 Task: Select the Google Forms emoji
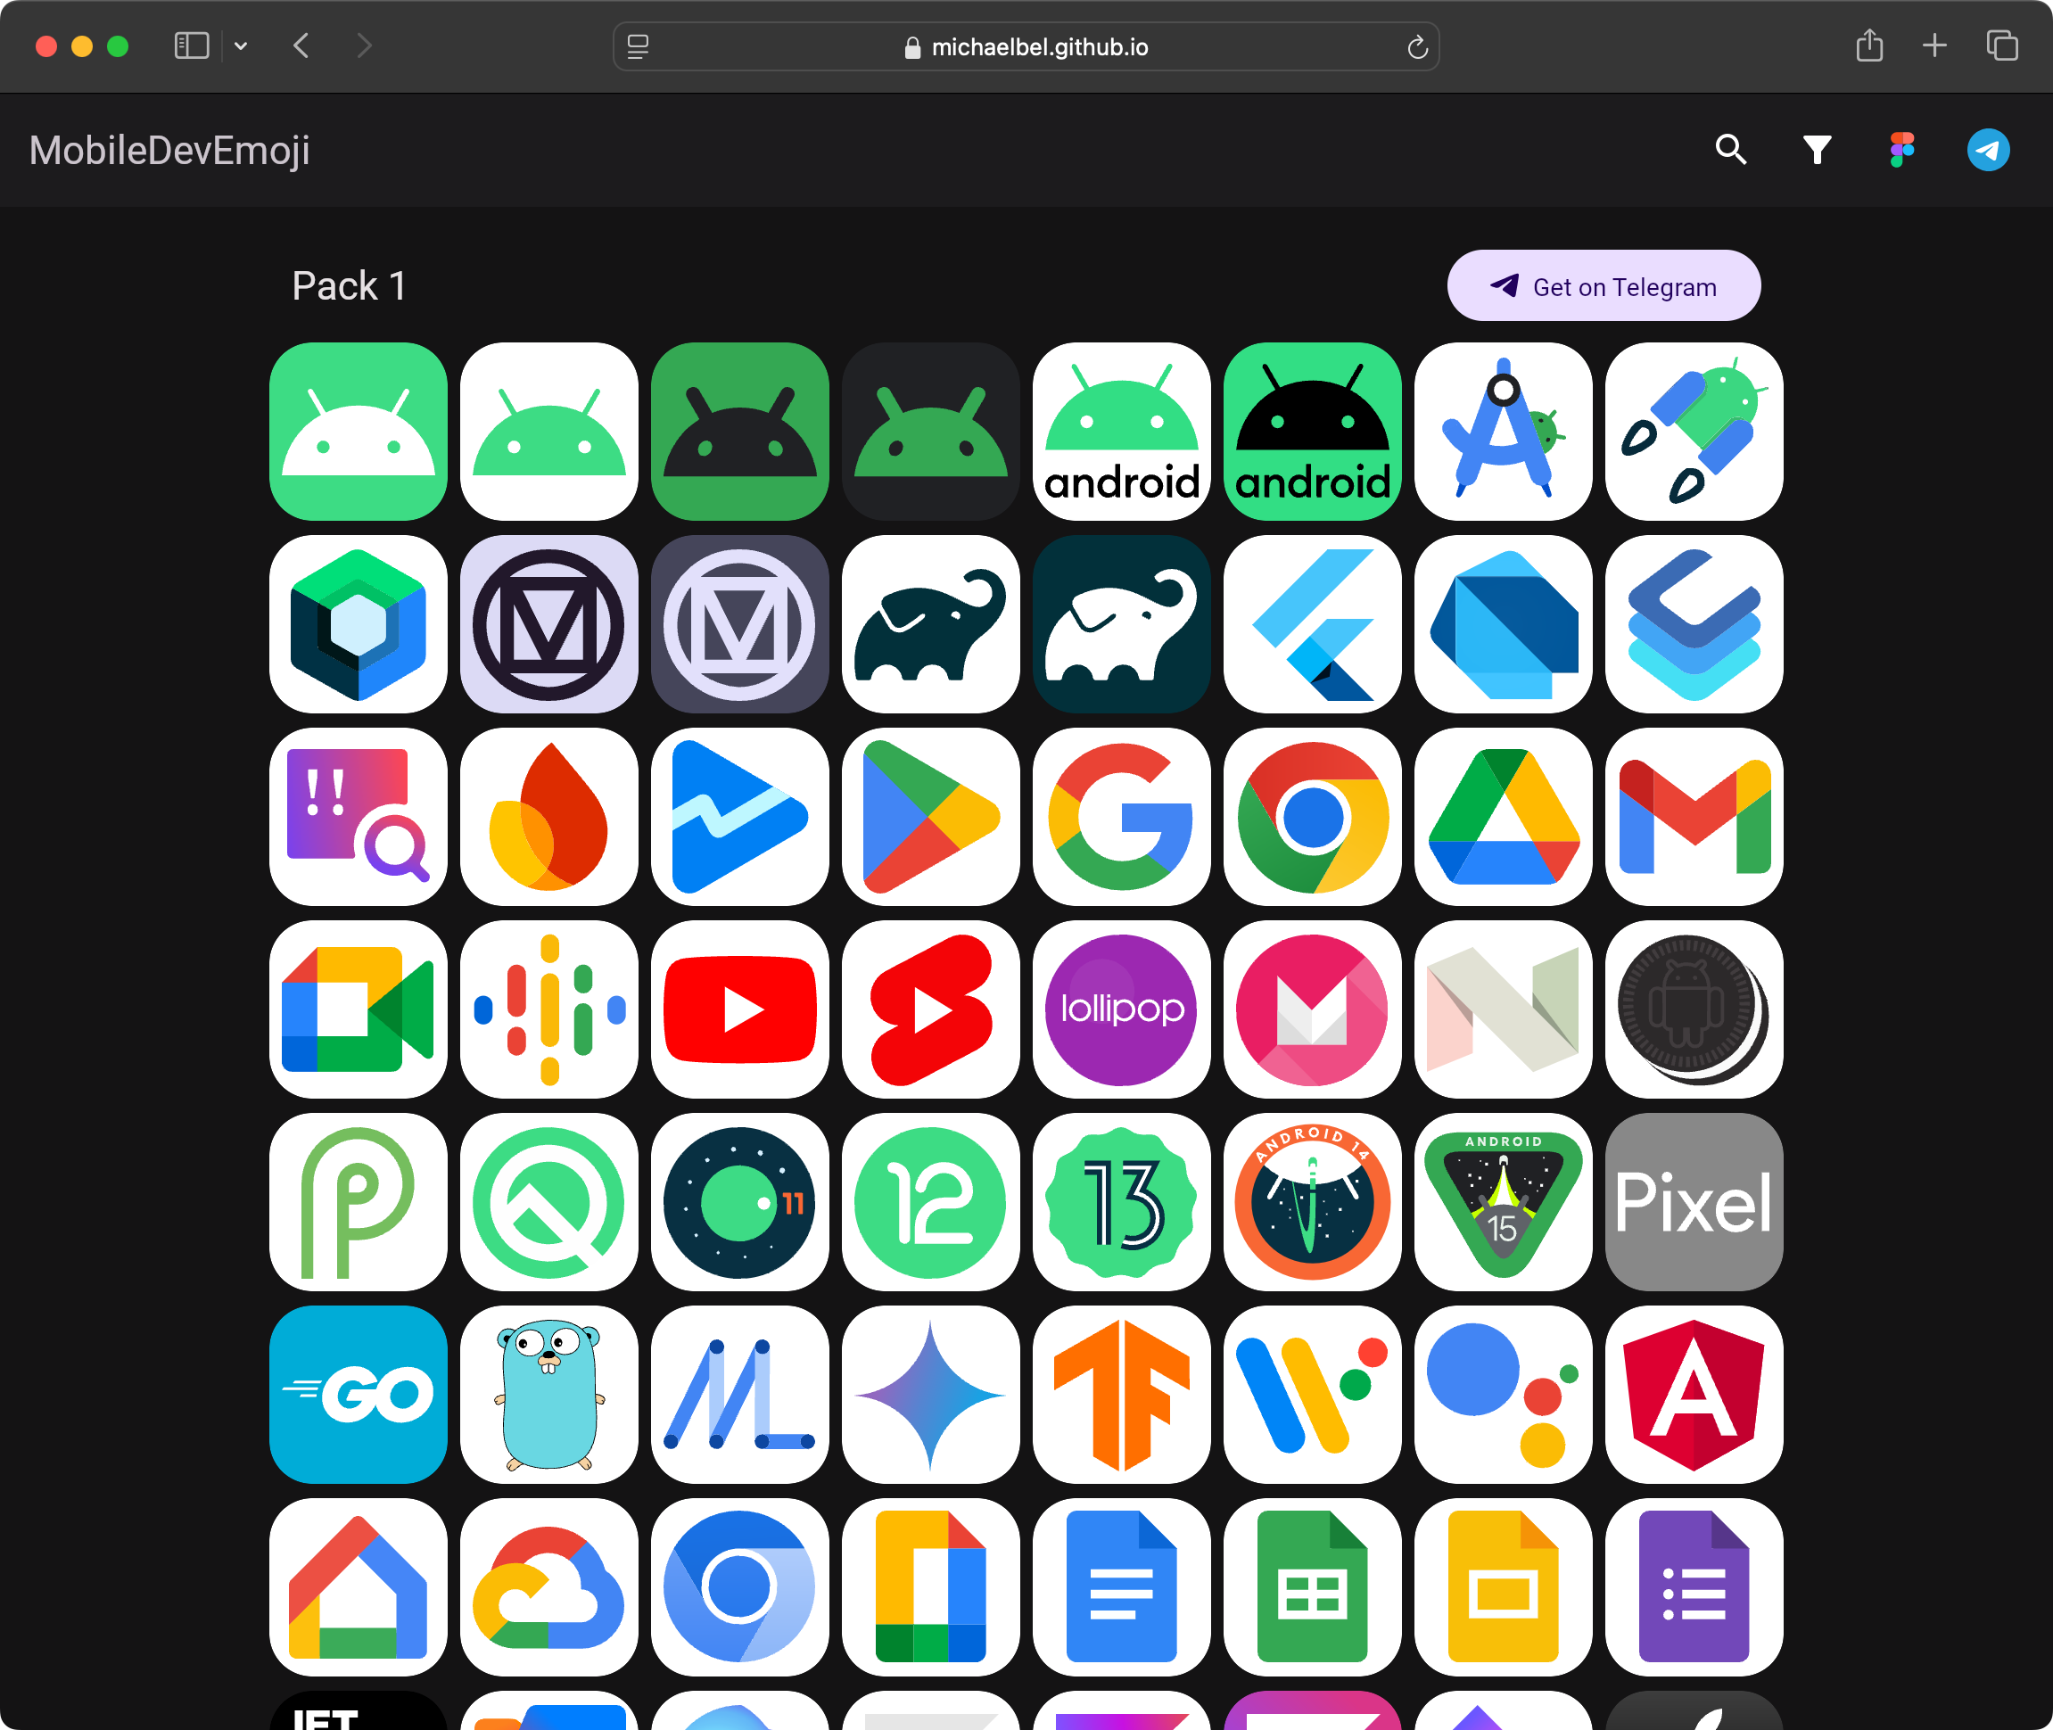pyautogui.click(x=1695, y=1586)
